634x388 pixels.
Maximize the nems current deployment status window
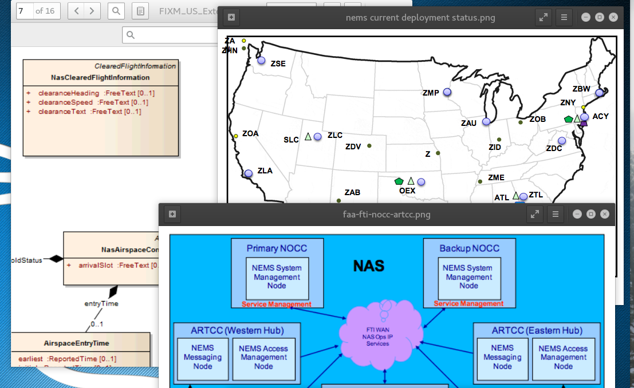600,17
